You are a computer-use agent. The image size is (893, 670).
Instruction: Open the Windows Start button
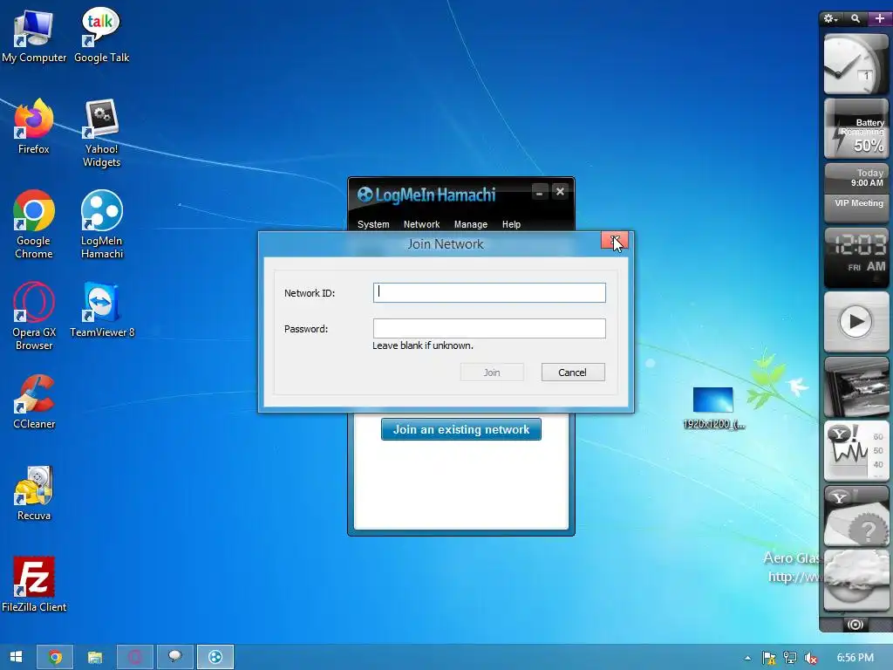[x=16, y=657]
